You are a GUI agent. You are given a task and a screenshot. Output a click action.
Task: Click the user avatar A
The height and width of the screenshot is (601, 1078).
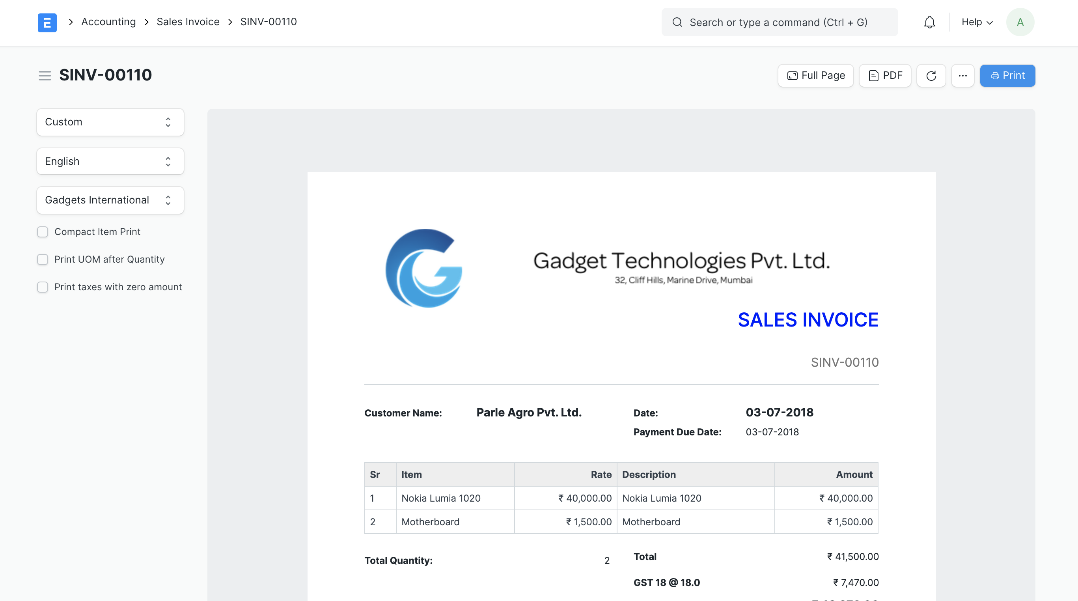pyautogui.click(x=1020, y=22)
